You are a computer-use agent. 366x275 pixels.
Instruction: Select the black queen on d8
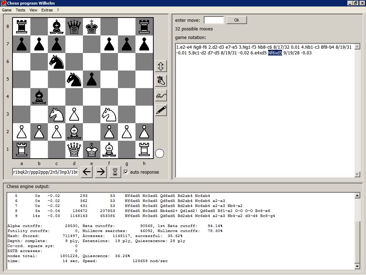[74, 26]
